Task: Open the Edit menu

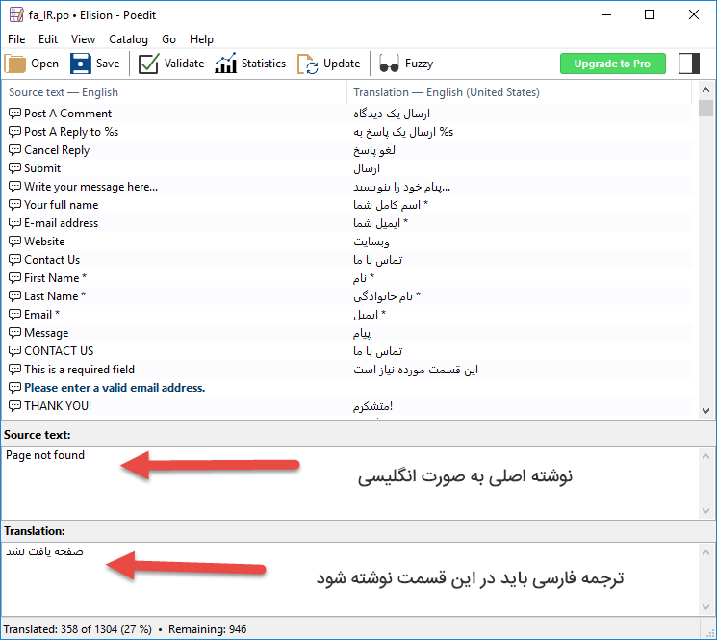Action: click(48, 39)
